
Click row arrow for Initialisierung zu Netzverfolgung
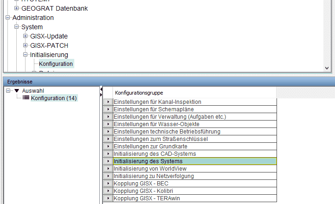pos(108,176)
